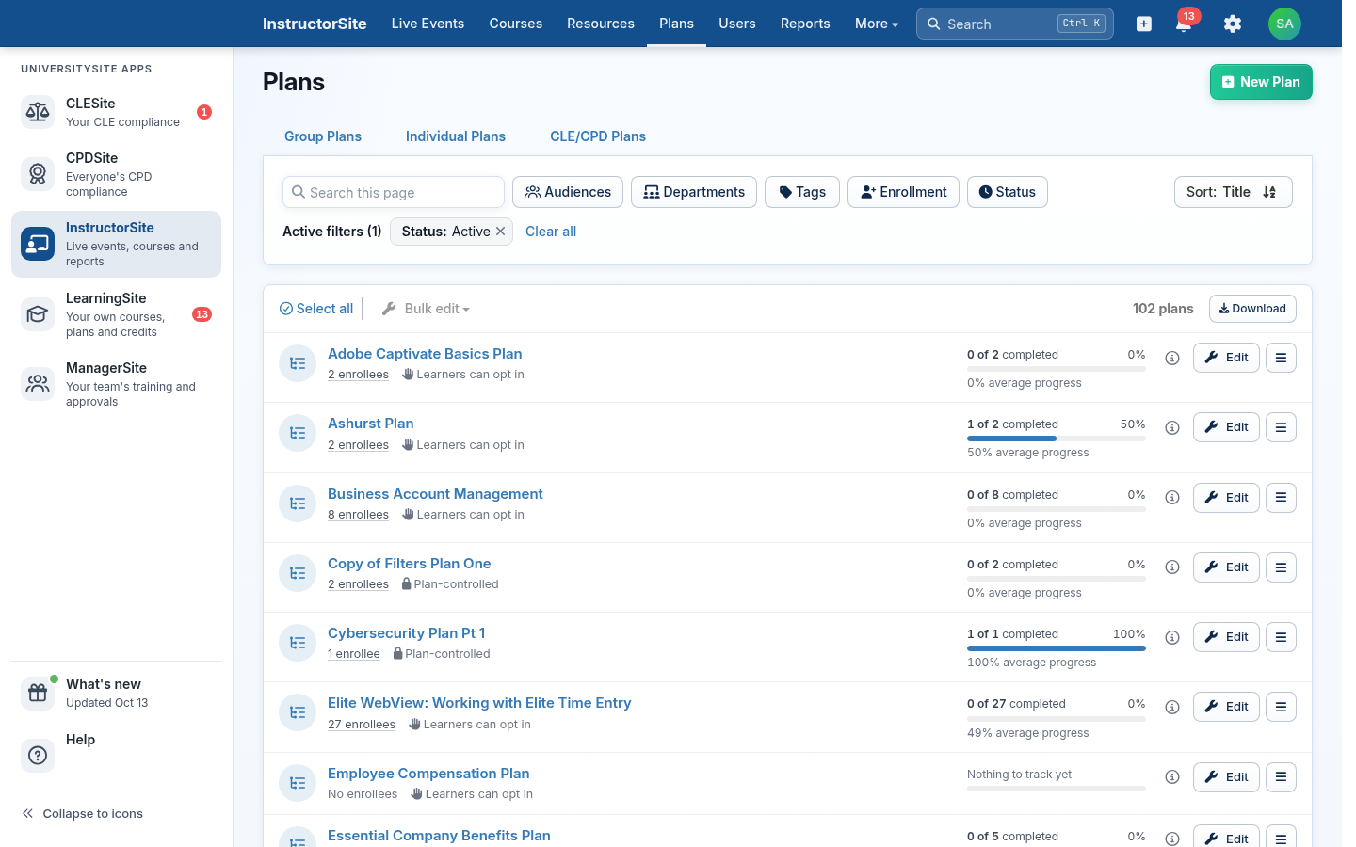Click the add-new plus icon in top bar
Image resolution: width=1356 pixels, height=847 pixels.
pos(1144,24)
